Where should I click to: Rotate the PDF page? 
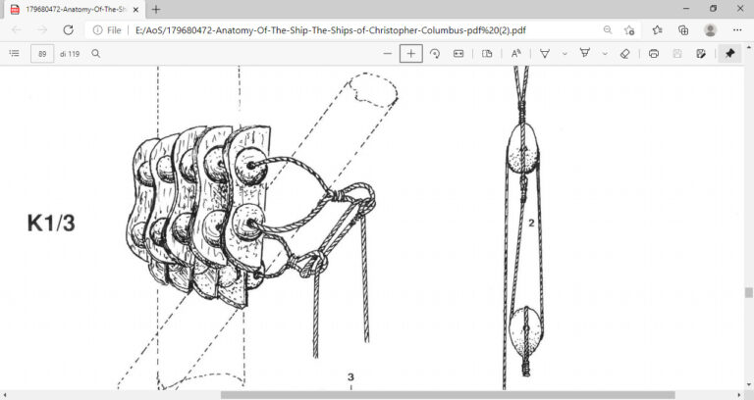click(435, 53)
